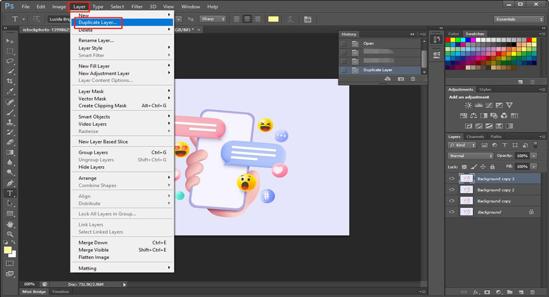The width and height of the screenshot is (549, 297).
Task: Add layer mask from Layers panel footer
Action: 487,292
